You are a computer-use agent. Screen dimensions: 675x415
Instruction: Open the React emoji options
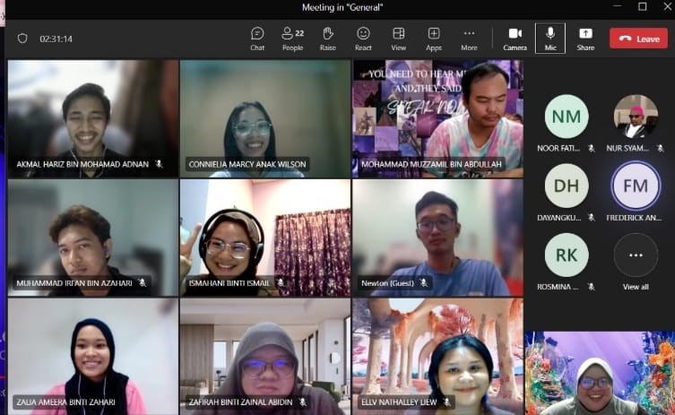[x=363, y=38]
